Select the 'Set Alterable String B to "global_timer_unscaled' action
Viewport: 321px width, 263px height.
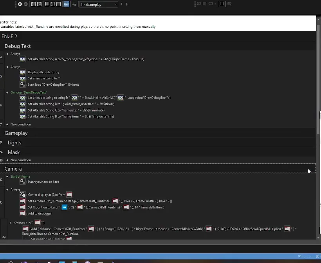[x=71, y=104]
